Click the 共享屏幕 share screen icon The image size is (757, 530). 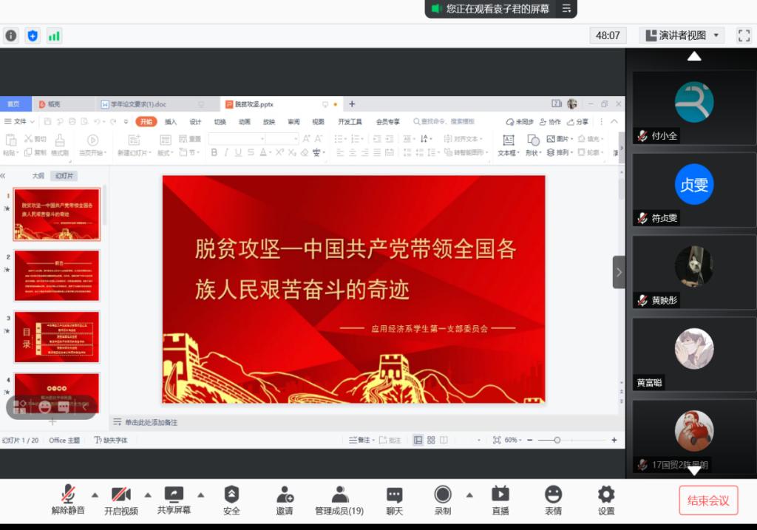tap(174, 495)
